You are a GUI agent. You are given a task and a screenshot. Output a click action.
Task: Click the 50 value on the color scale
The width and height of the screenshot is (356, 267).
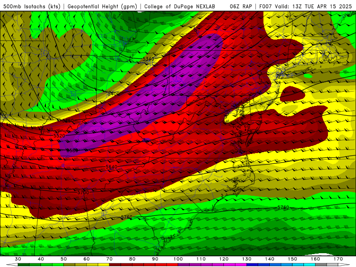tap(64, 259)
